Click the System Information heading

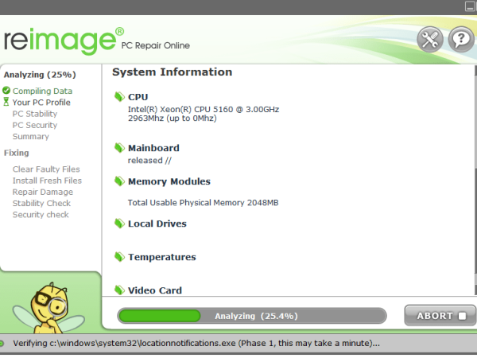click(173, 72)
